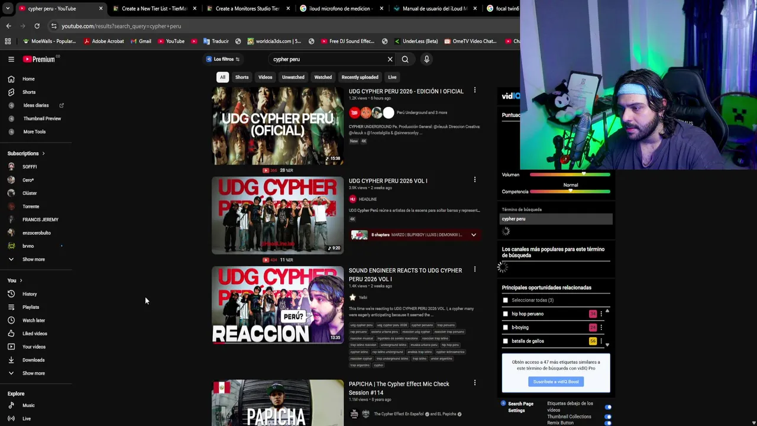This screenshot has width=757, height=426.
Task: Check the batalla de gallos checkbox
Action: pos(505,341)
